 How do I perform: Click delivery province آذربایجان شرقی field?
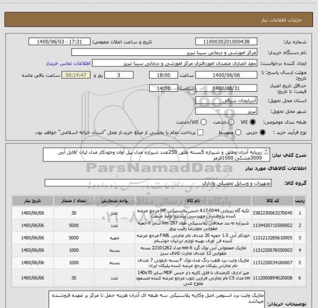[226, 100]
